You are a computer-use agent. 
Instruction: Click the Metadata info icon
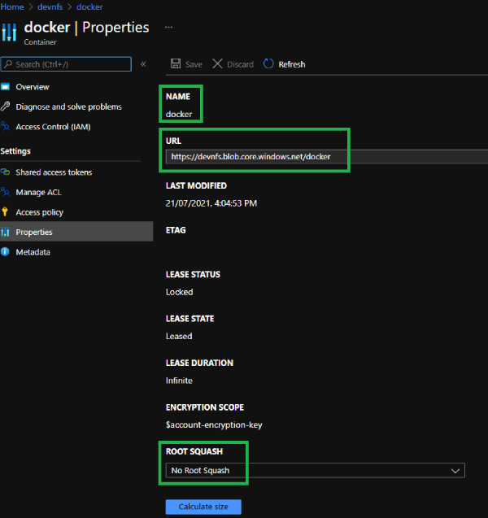pos(7,252)
